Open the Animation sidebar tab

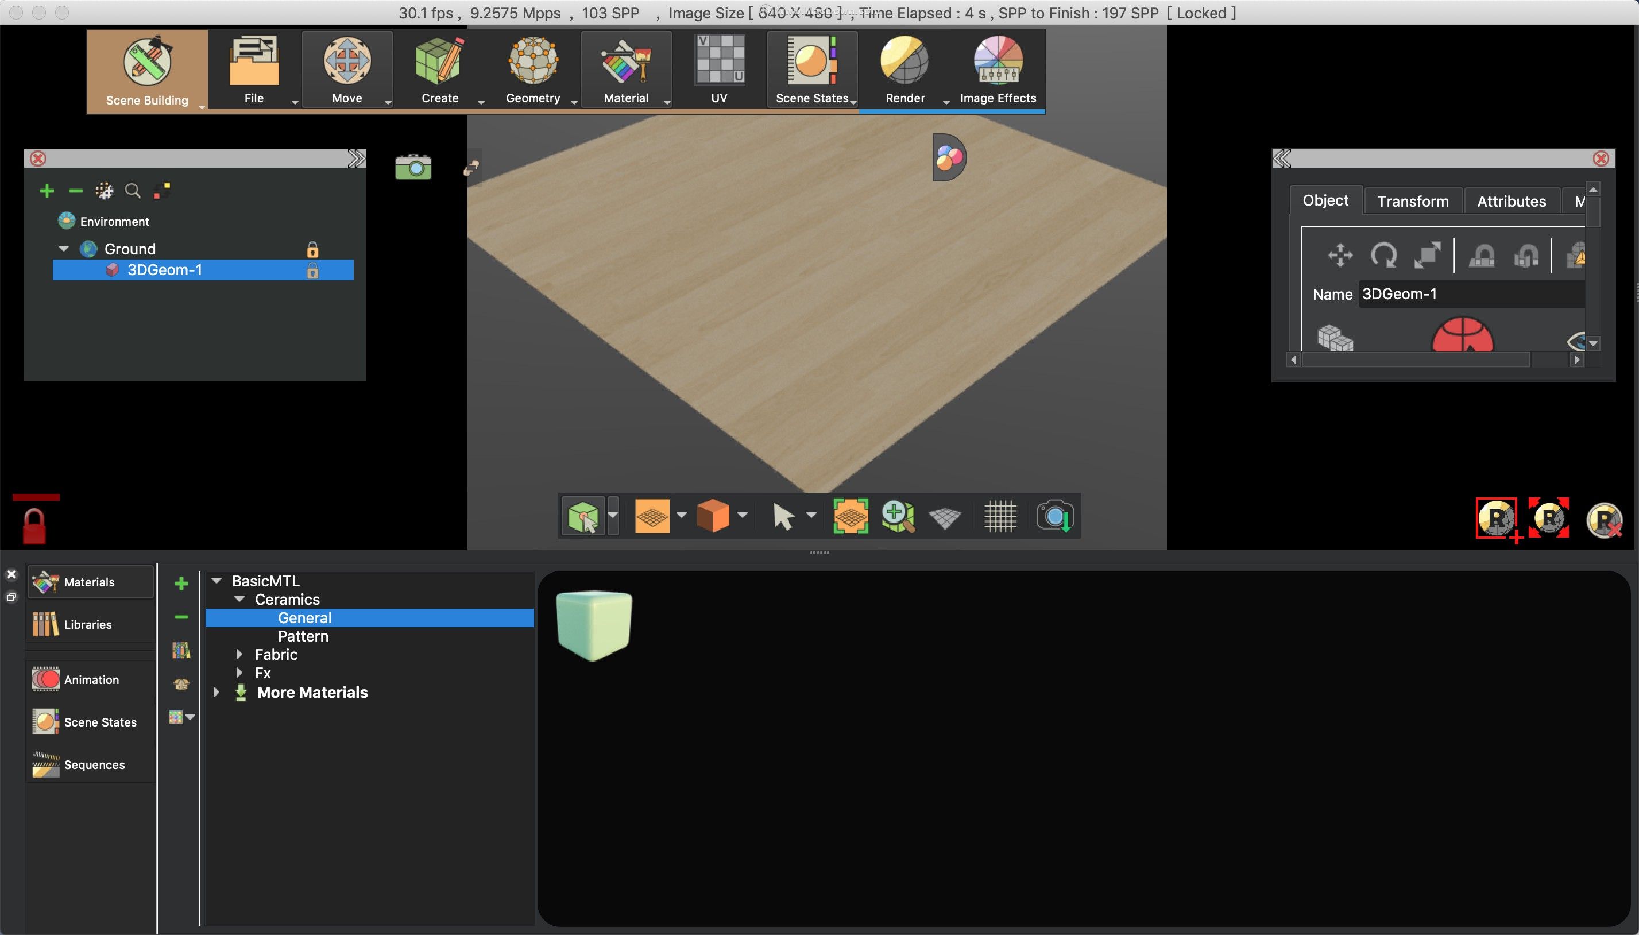pyautogui.click(x=91, y=679)
